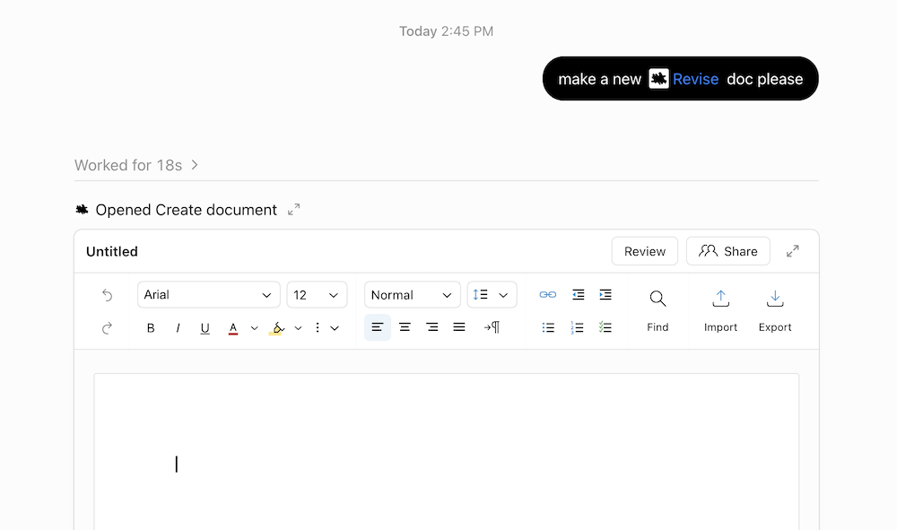The width and height of the screenshot is (897, 530).
Task: Click the Opened Create document label
Action: coord(186,210)
